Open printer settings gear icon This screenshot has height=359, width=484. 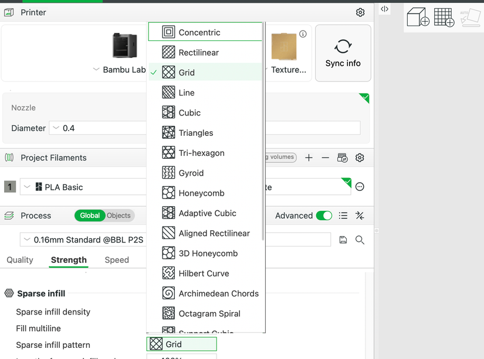pyautogui.click(x=360, y=12)
